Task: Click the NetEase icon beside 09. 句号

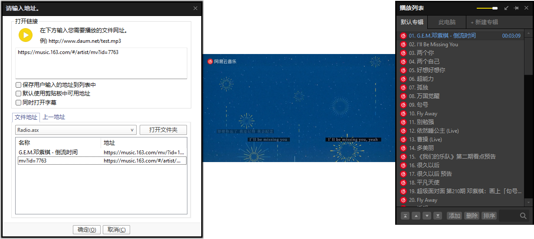Action: 403,105
